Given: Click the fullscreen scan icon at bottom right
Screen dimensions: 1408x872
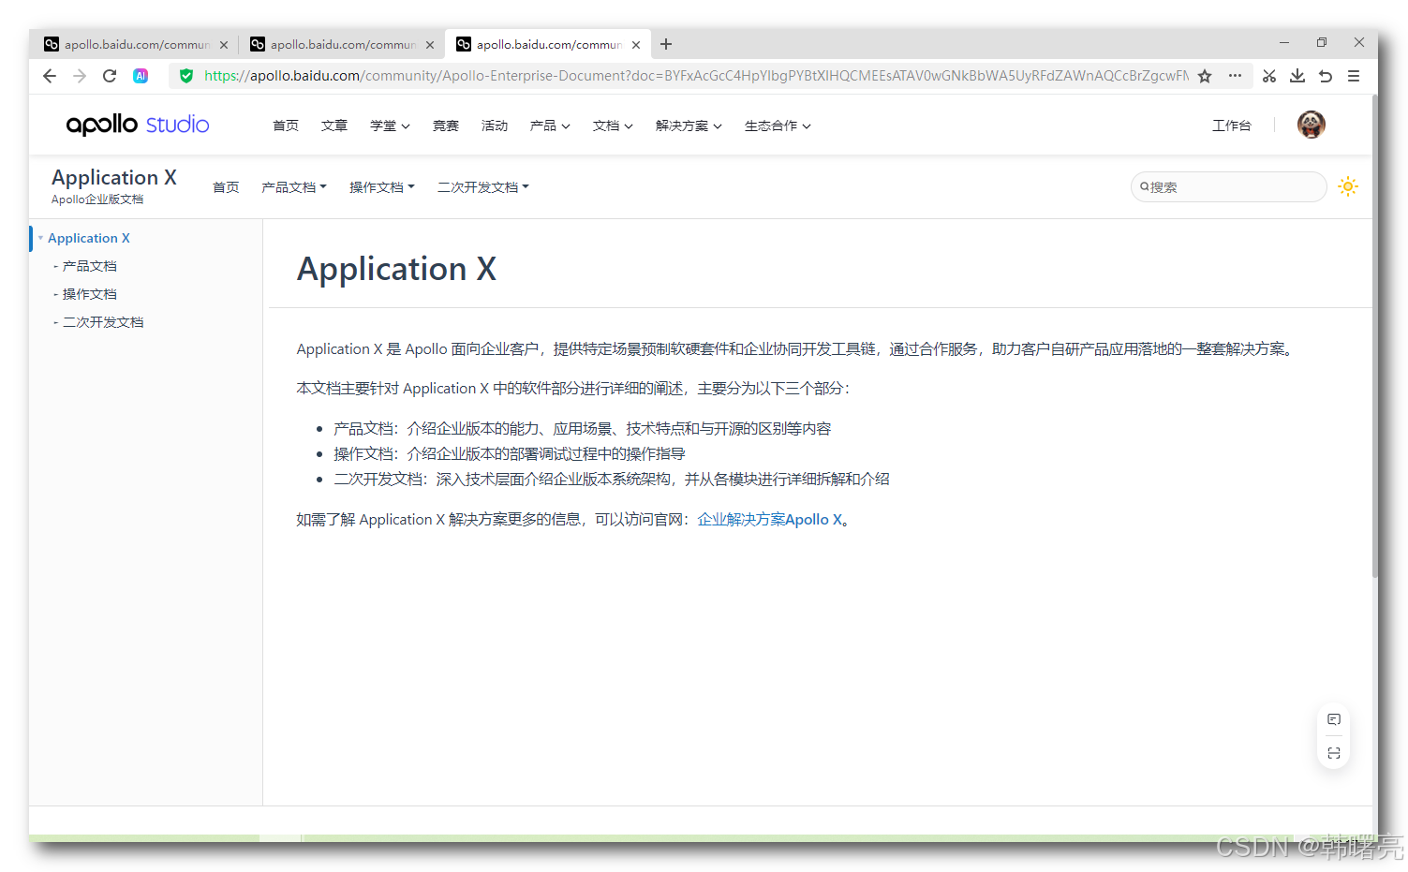Looking at the screenshot, I should (x=1334, y=753).
